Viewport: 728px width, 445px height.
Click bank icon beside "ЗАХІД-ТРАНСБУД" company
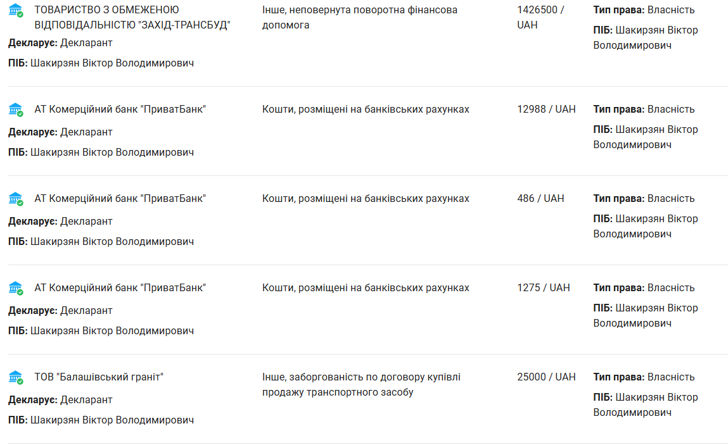16,11
